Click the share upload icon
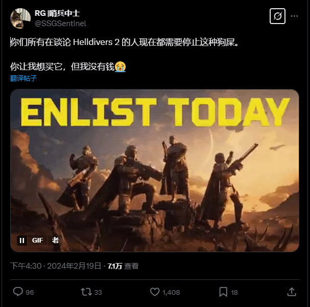This screenshot has height=307, width=310. 292,292
